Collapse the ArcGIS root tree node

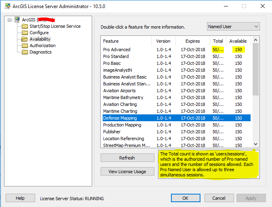tap(9, 20)
